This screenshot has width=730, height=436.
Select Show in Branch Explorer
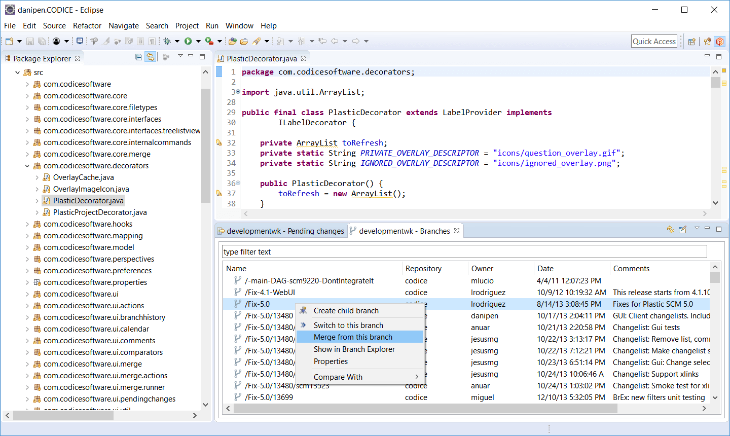point(360,349)
